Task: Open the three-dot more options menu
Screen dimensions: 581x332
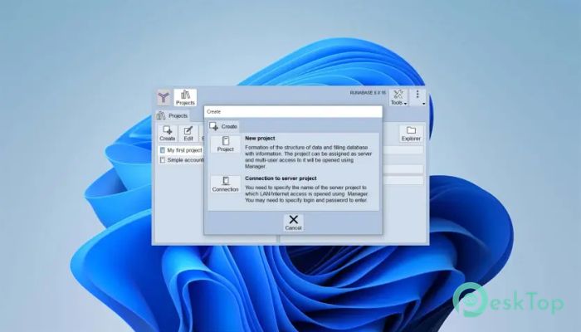Action: (418, 97)
